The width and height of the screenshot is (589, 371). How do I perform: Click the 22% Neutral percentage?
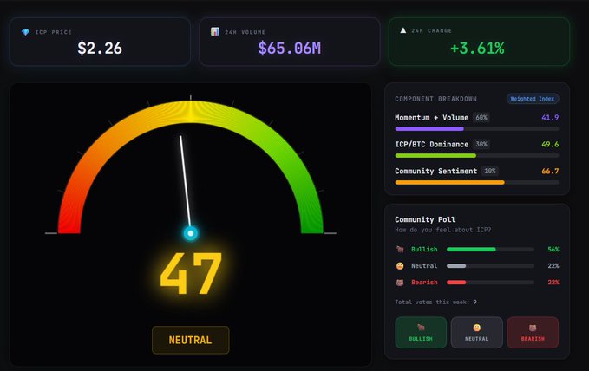click(x=553, y=266)
